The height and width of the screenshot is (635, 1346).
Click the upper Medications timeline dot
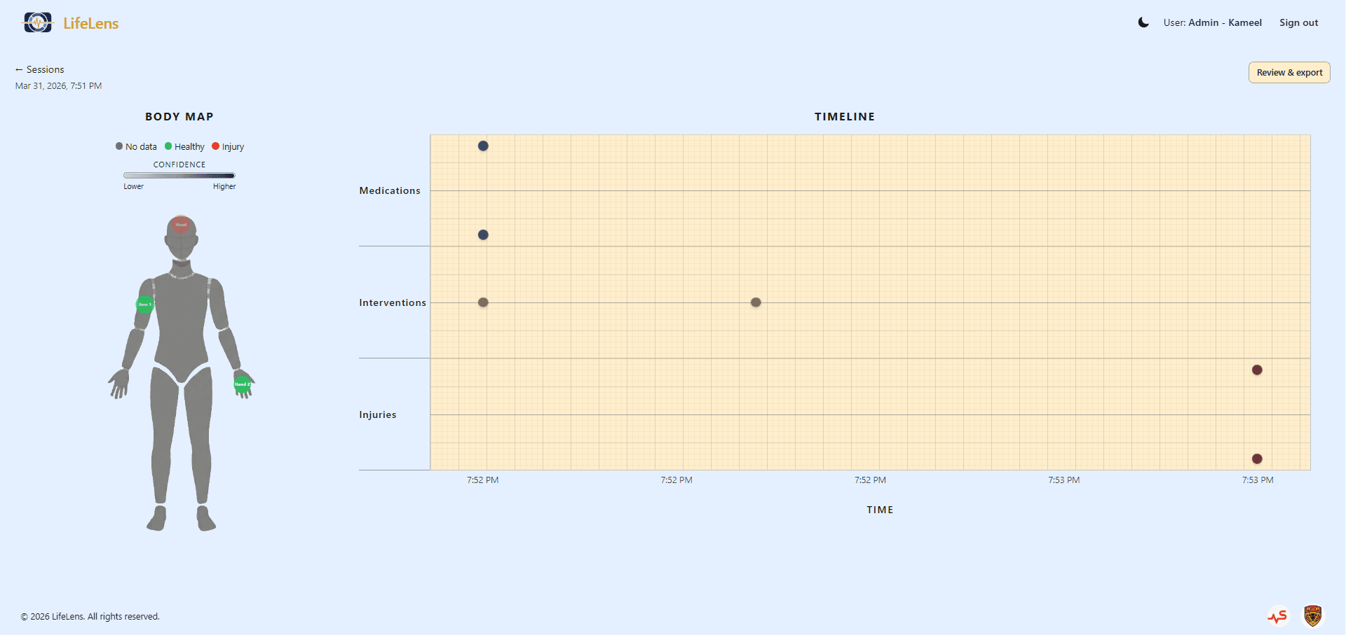(483, 146)
